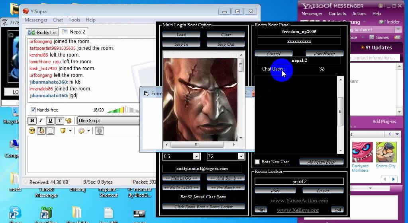The height and width of the screenshot is (223, 408).
Task: Open the 0.5 delay dropdown
Action: (x=196, y=156)
